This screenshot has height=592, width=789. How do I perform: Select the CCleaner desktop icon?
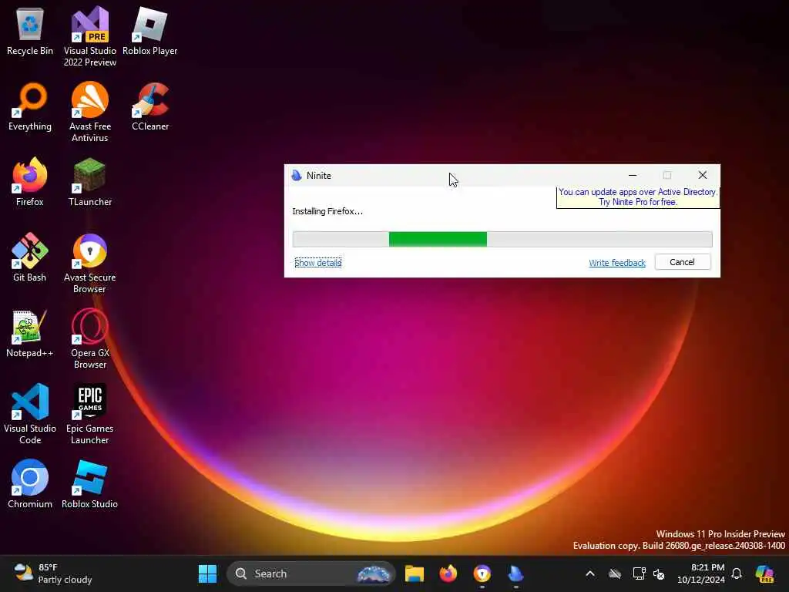[x=150, y=106]
